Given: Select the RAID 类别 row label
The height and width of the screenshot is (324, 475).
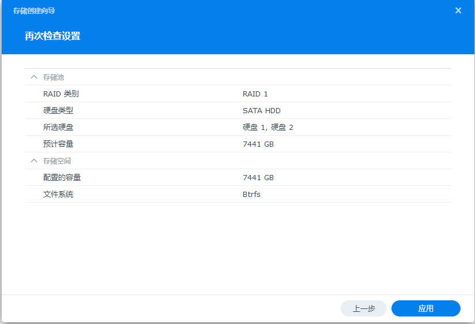Looking at the screenshot, I should click(61, 94).
